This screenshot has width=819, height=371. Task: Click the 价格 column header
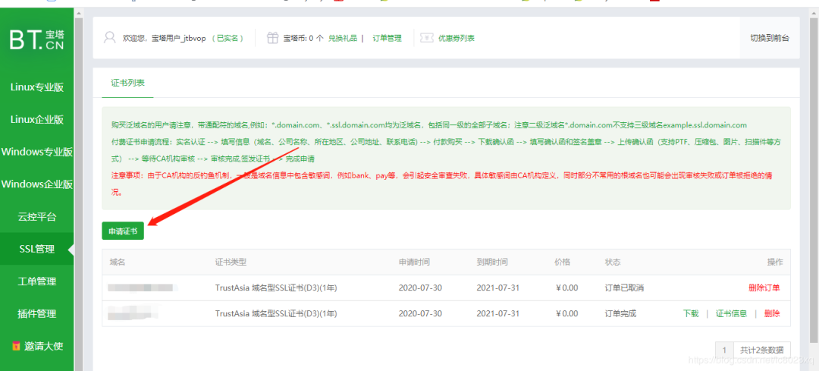pyautogui.click(x=563, y=262)
